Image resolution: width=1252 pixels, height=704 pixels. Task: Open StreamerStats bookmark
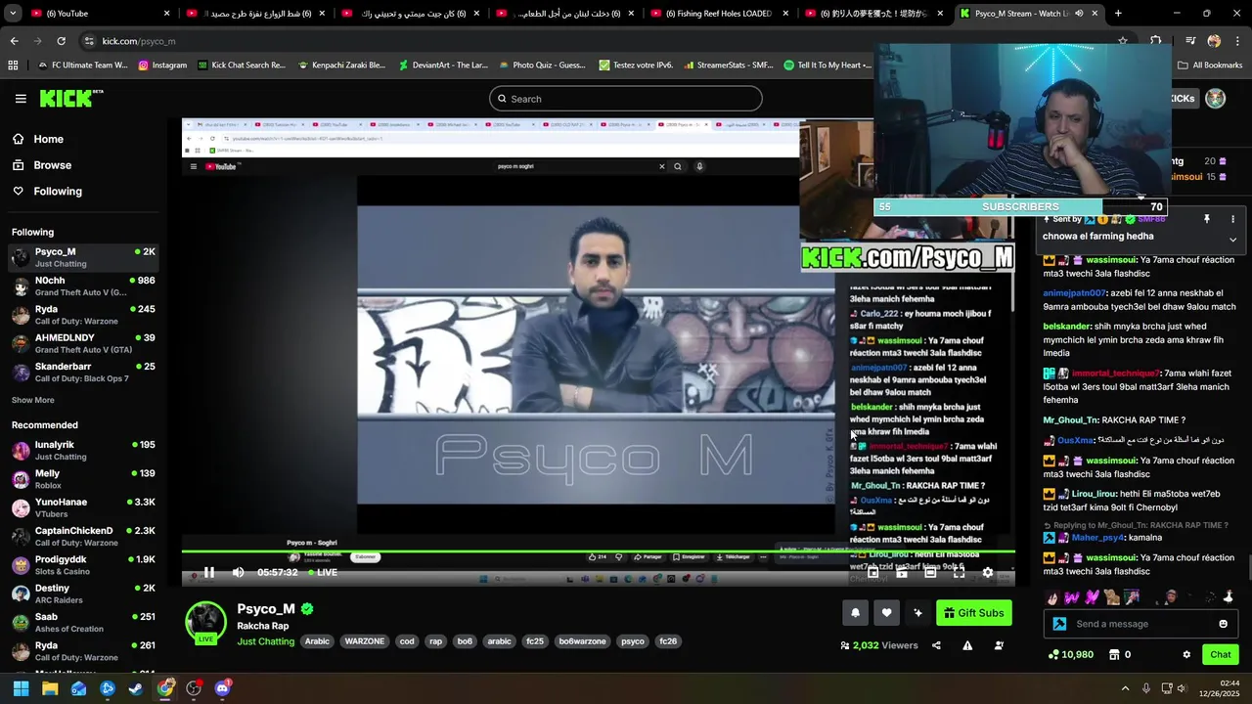tap(728, 66)
